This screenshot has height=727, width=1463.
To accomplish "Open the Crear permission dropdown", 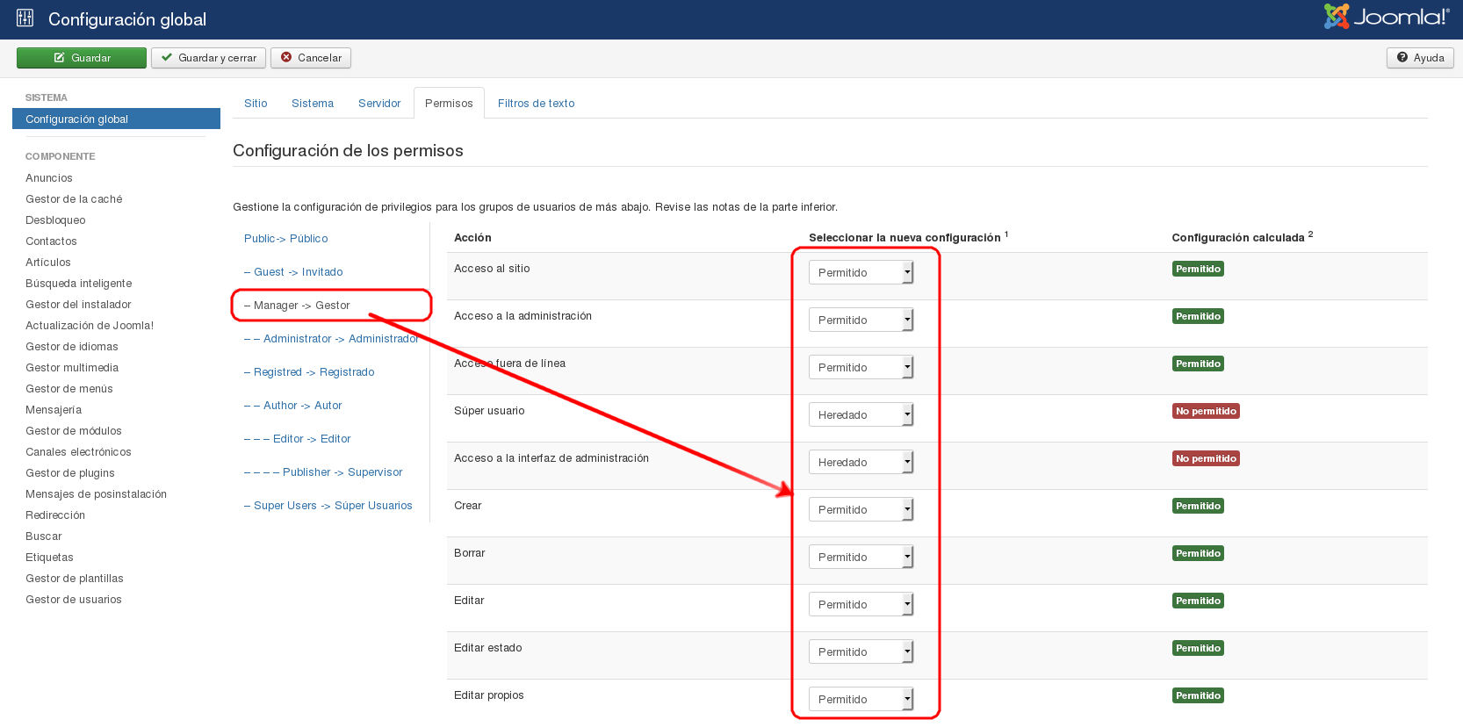I will (861, 510).
